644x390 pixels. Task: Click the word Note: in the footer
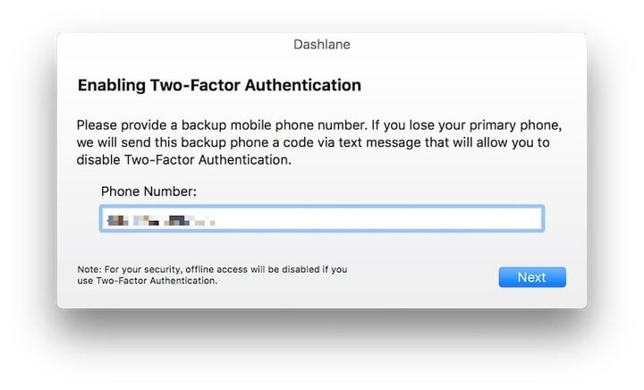point(88,268)
